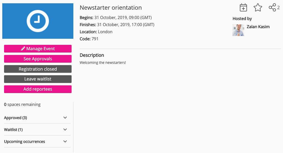Click the Description heading
Viewport: 283px width, 153px height.
(x=92, y=55)
